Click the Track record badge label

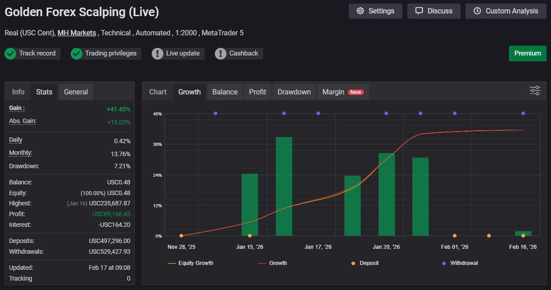(37, 53)
